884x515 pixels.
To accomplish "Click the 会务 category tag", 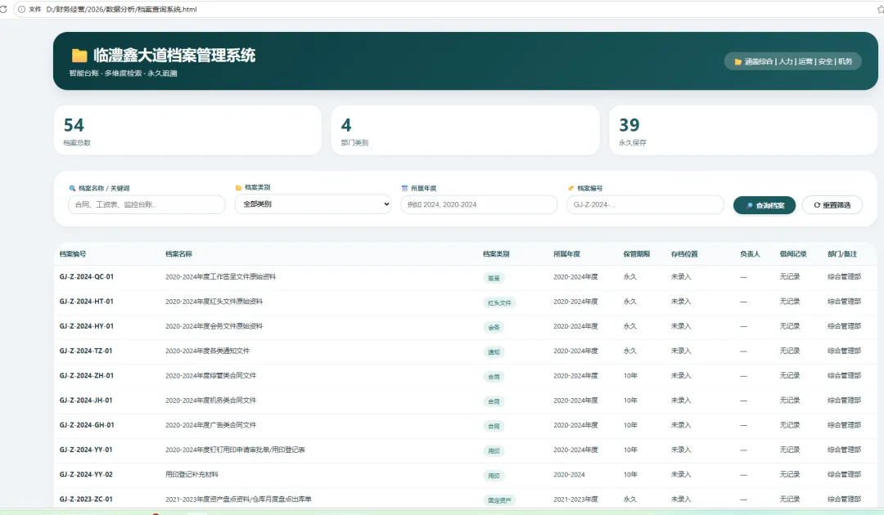I will point(494,327).
